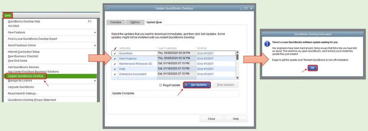
Task: Close the Update QuickBooks Desktop window
Action: point(251,9)
